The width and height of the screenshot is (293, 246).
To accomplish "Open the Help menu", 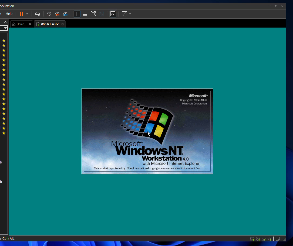I will 9,14.
